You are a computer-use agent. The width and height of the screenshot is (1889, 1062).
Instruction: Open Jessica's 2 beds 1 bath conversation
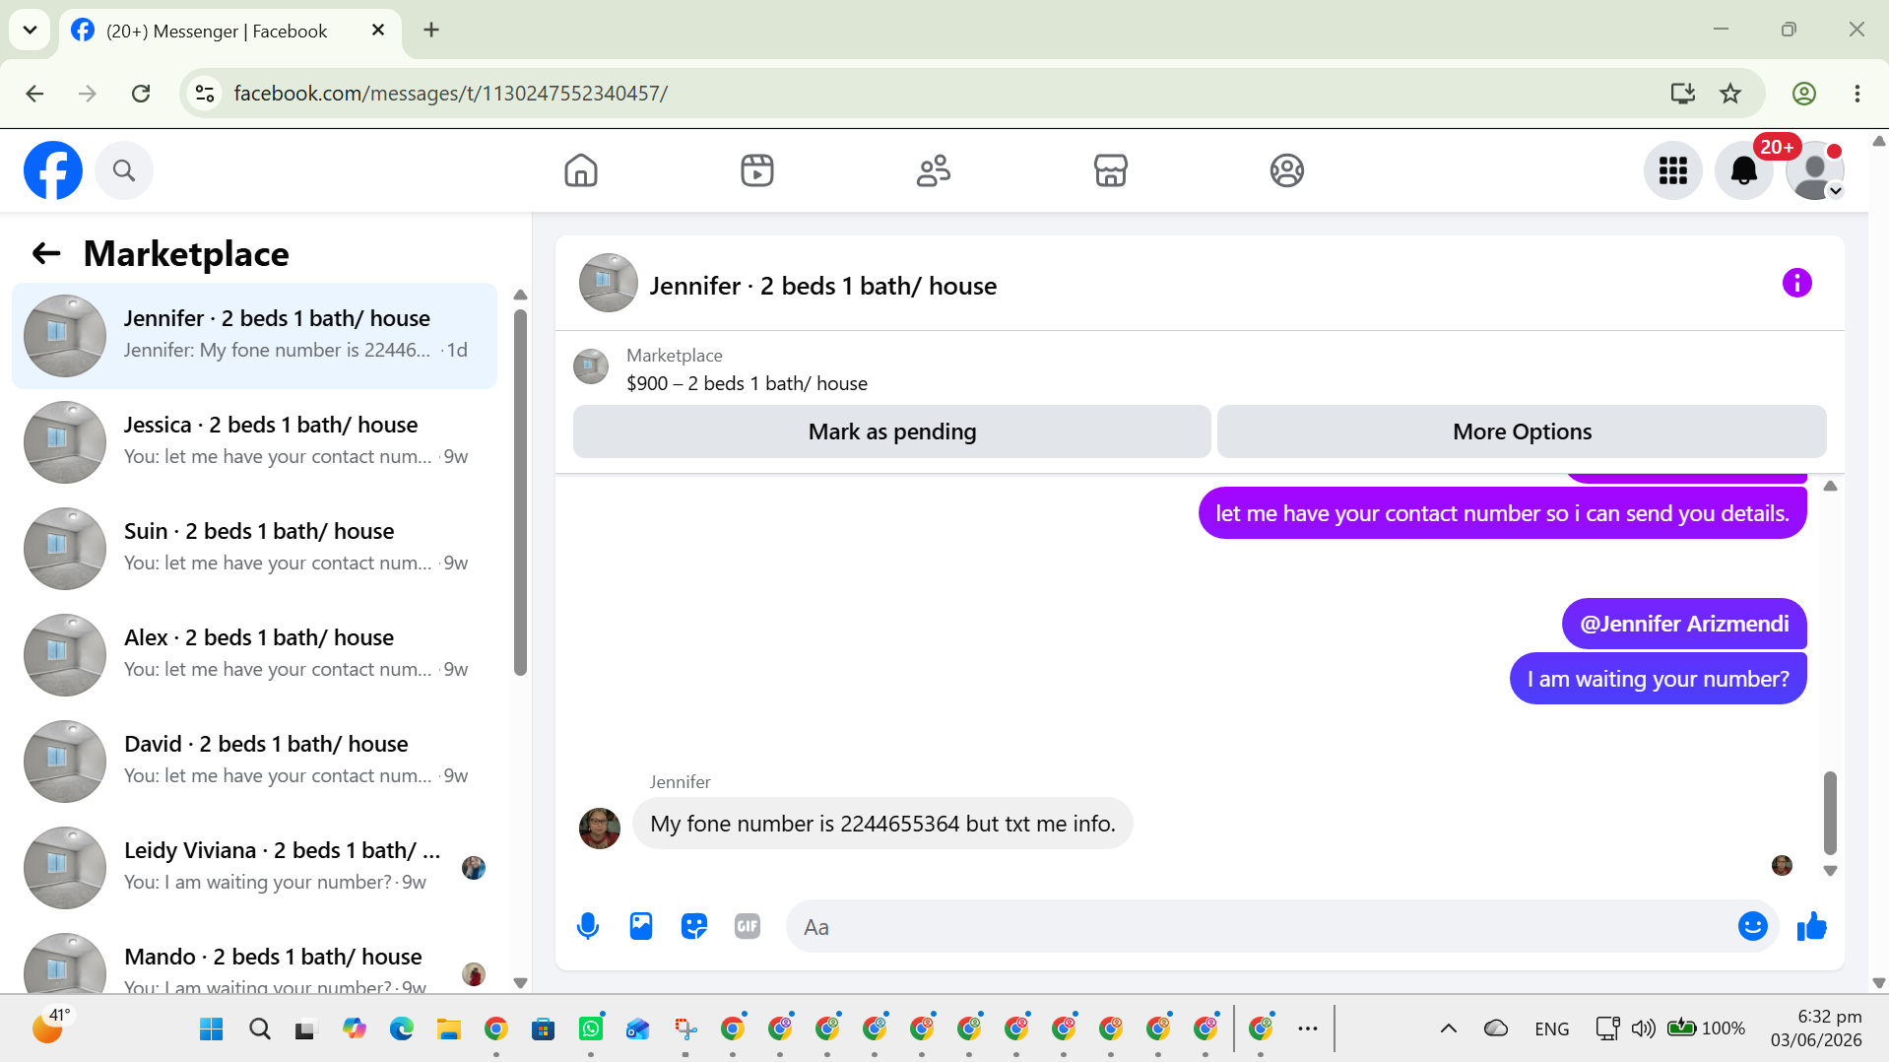tap(254, 442)
